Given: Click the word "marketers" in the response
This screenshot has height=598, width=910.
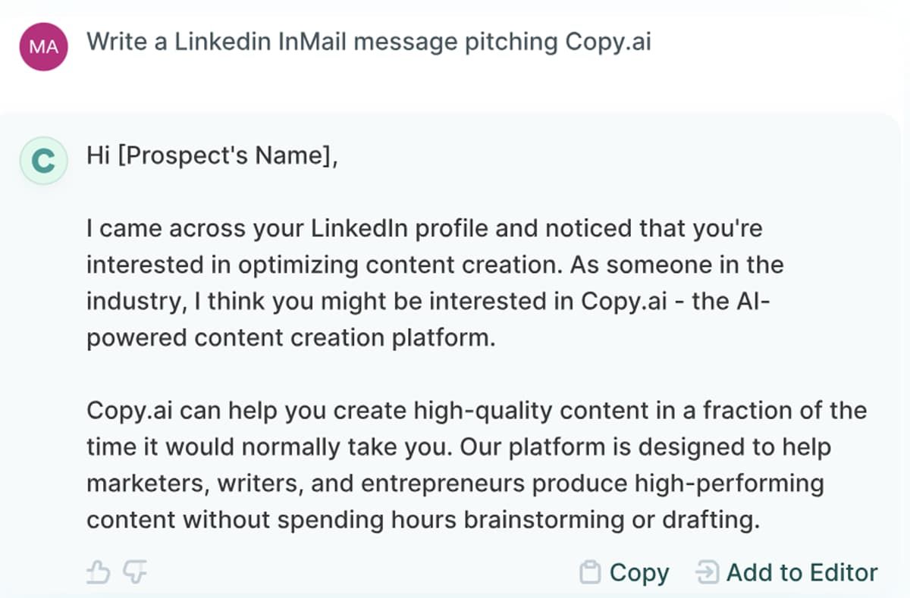Looking at the screenshot, I should [x=144, y=483].
